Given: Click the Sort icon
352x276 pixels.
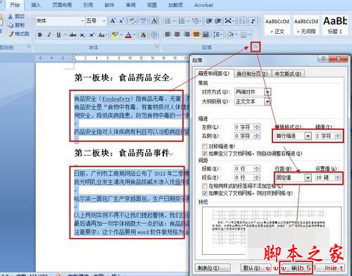Looking at the screenshot, I should tap(242, 21).
